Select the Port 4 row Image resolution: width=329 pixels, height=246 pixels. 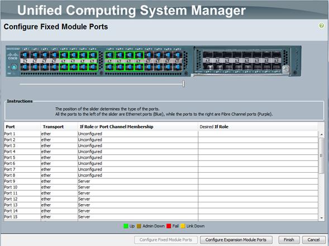[161, 152]
